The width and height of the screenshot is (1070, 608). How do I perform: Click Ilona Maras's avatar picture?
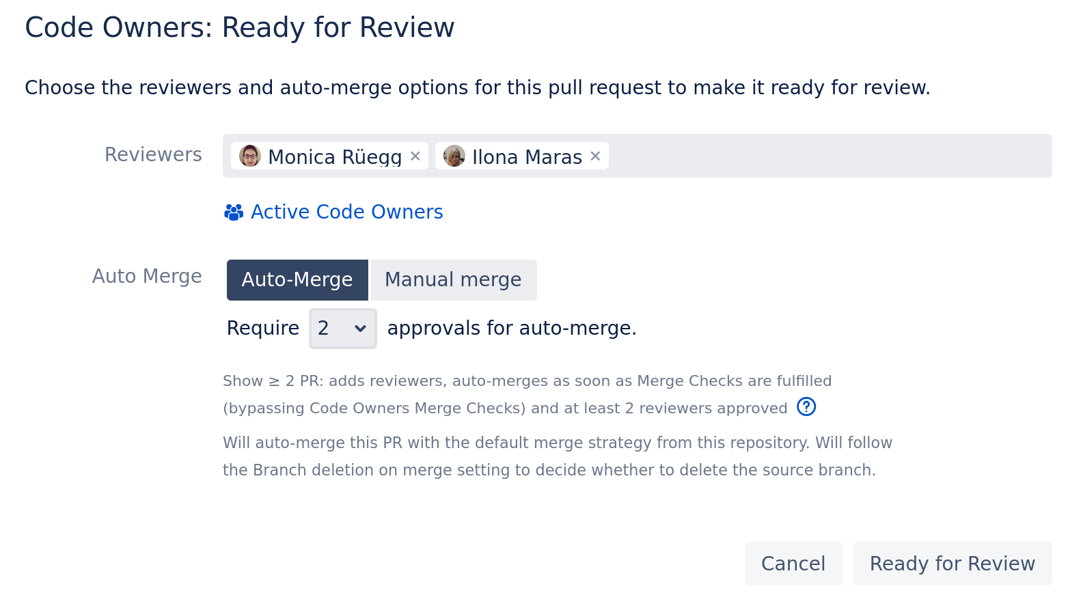point(454,156)
